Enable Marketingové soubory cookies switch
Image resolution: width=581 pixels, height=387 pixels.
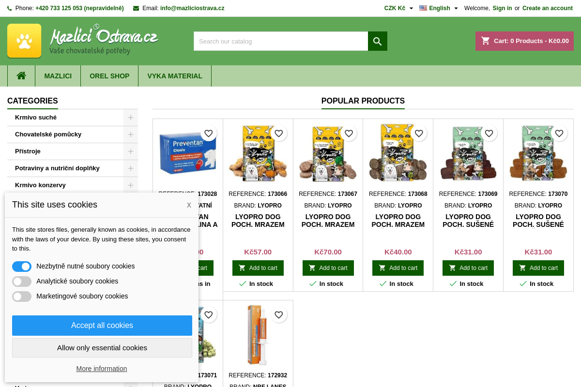(22, 297)
